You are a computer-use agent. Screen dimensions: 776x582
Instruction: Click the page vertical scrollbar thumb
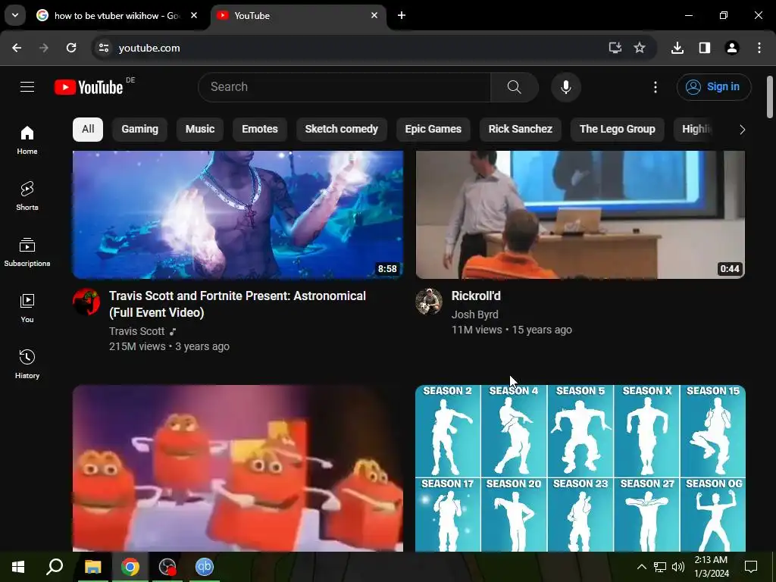click(770, 97)
